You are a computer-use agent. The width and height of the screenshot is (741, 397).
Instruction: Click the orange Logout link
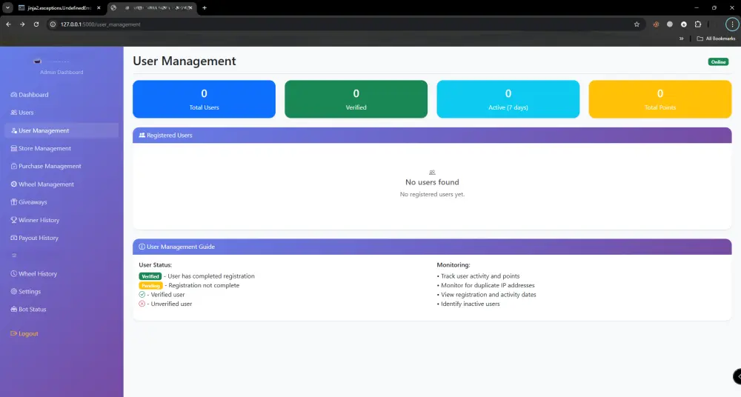(24, 333)
